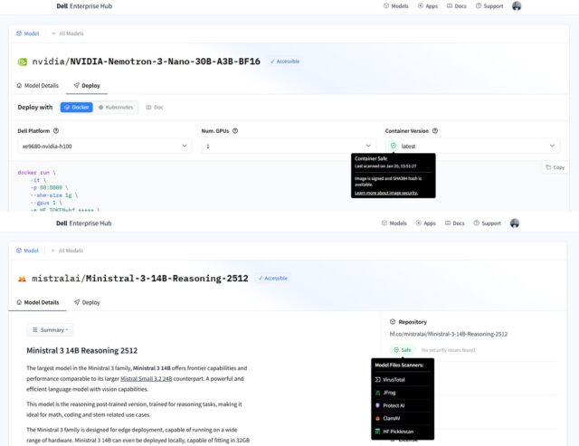The image size is (579, 446).
Task: Expand the Summary dropdown on Ministral page
Action: pos(51,330)
